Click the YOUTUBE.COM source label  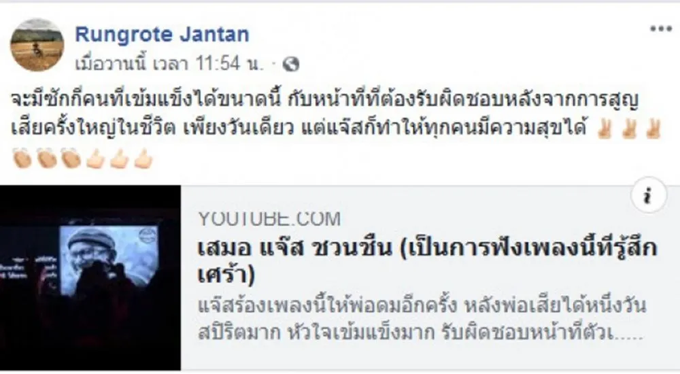click(x=269, y=219)
